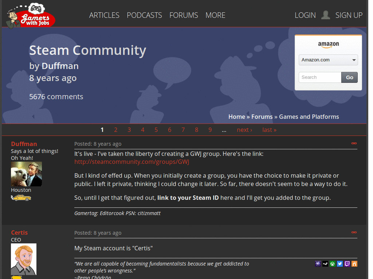Open the MORE navigation menu
Viewport: 373px width, 279px height.
point(215,15)
